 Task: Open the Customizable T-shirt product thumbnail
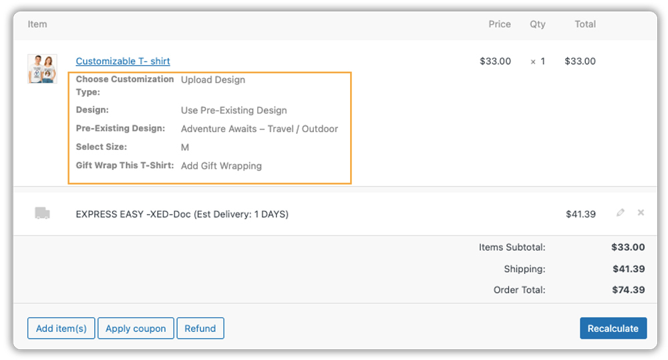42,69
